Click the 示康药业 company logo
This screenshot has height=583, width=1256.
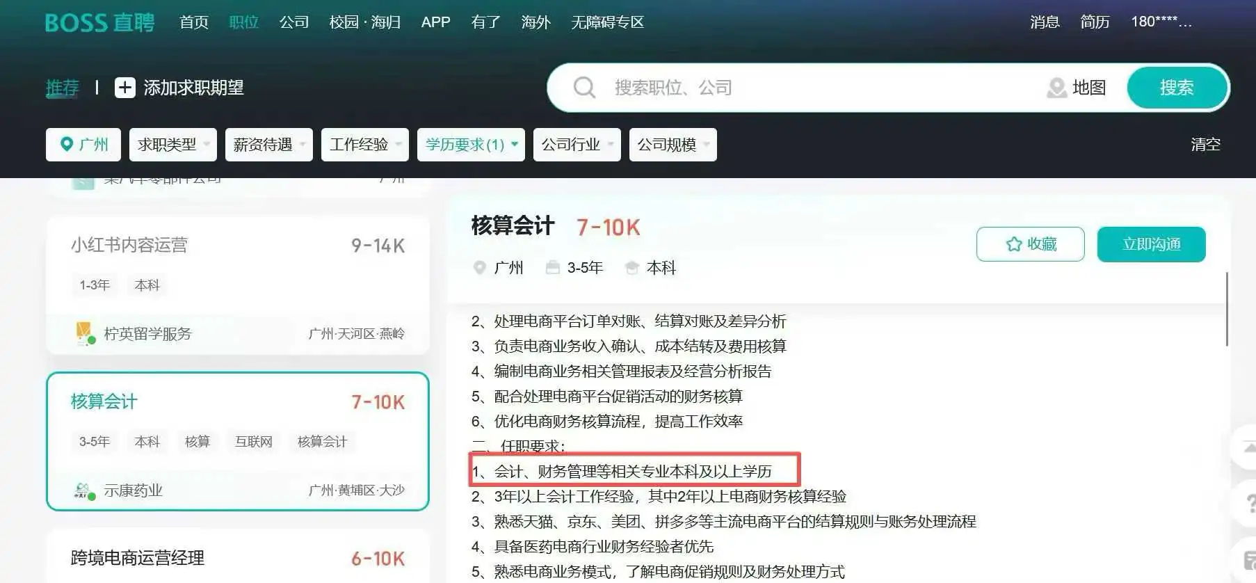point(84,490)
